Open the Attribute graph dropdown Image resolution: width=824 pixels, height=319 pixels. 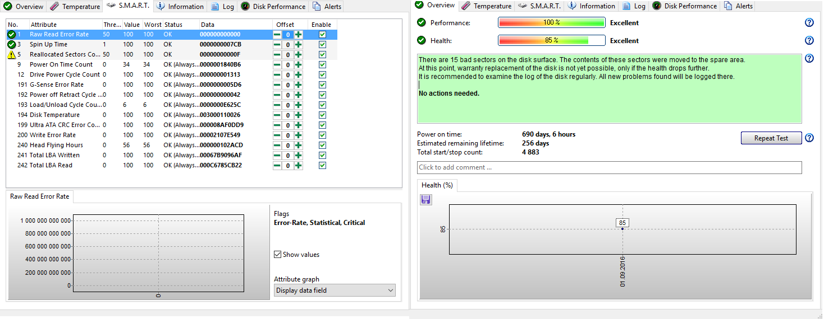(335, 290)
